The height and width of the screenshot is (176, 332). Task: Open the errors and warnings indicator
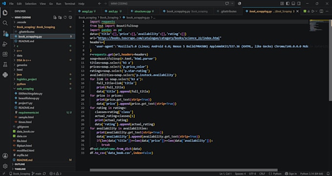pos(55,174)
